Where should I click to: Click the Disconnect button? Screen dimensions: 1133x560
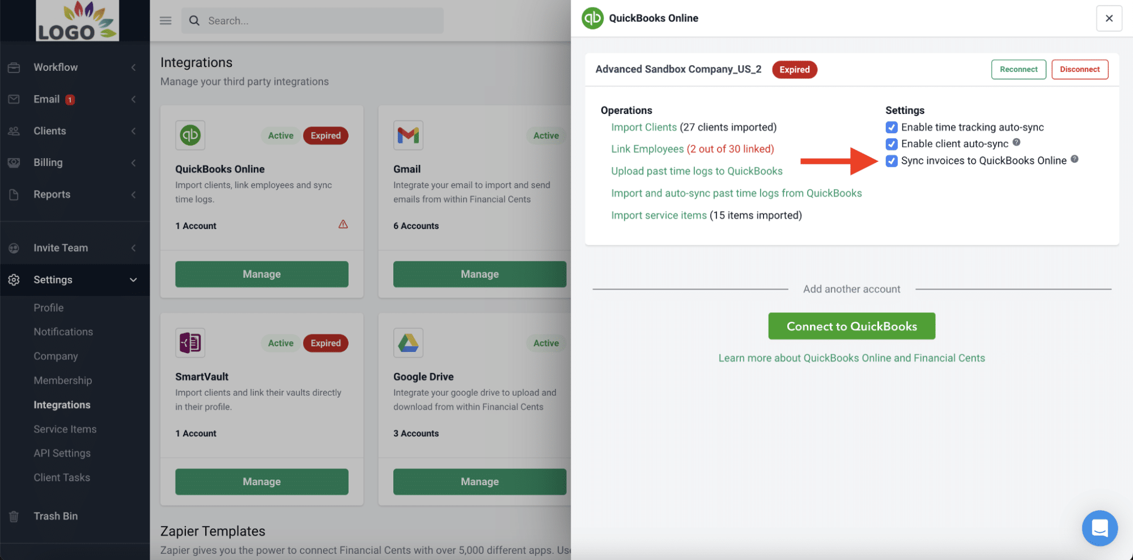pyautogui.click(x=1080, y=69)
